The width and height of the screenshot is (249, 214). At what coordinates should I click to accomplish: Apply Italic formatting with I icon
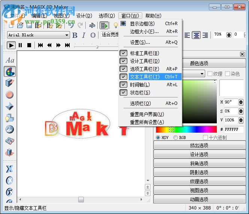click(x=84, y=35)
